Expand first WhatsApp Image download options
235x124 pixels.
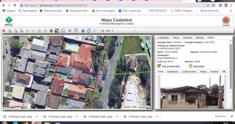tap(36, 117)
